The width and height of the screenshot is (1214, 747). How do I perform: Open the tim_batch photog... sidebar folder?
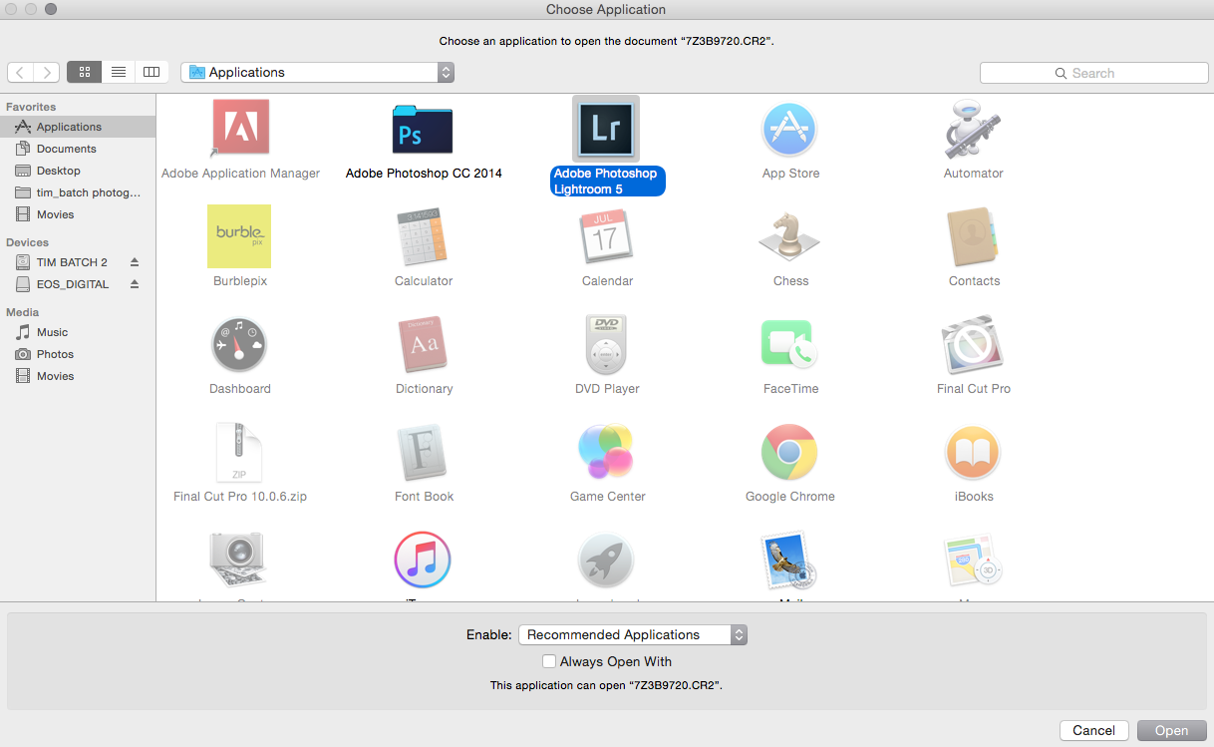(x=78, y=192)
